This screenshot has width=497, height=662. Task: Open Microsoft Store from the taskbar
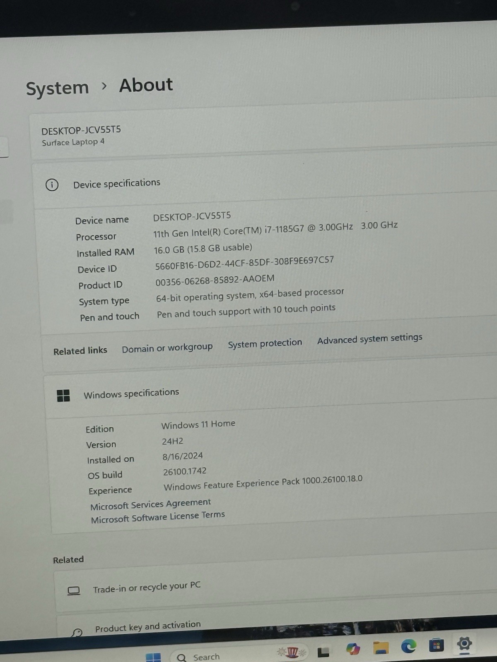pos(436,645)
